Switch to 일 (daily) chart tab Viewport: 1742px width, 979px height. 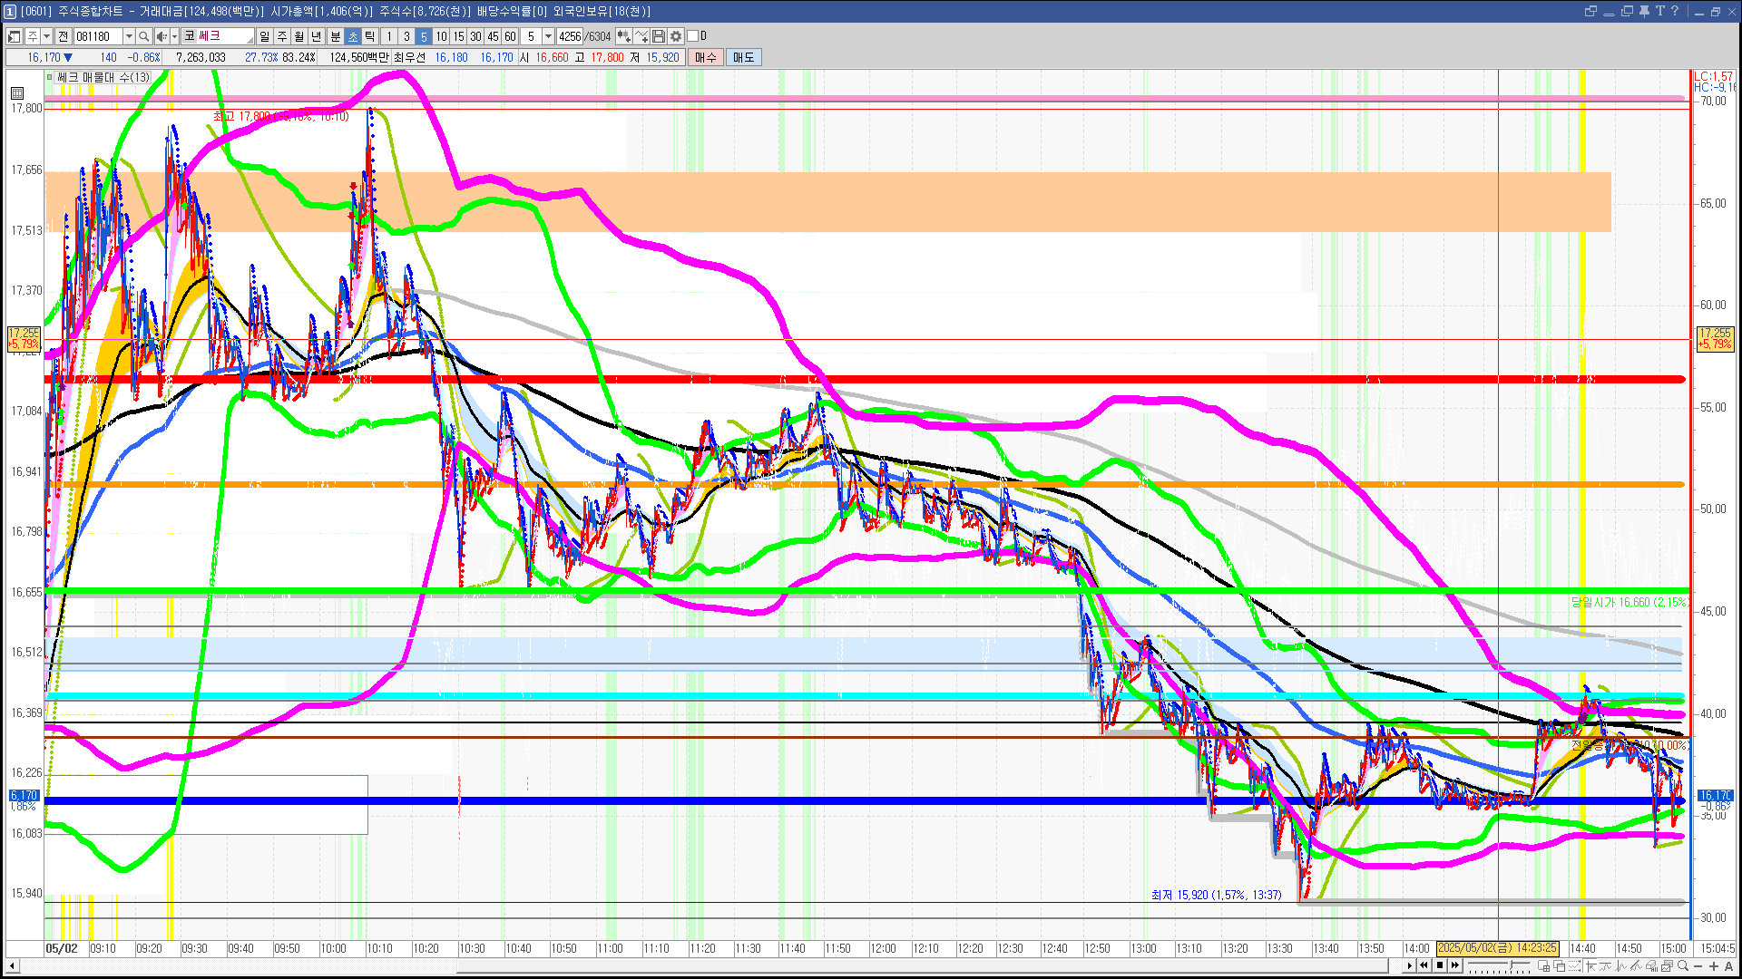[x=264, y=36]
